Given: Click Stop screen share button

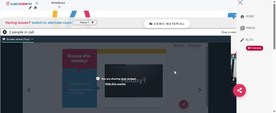Looking at the screenshot, I should [x=229, y=32].
